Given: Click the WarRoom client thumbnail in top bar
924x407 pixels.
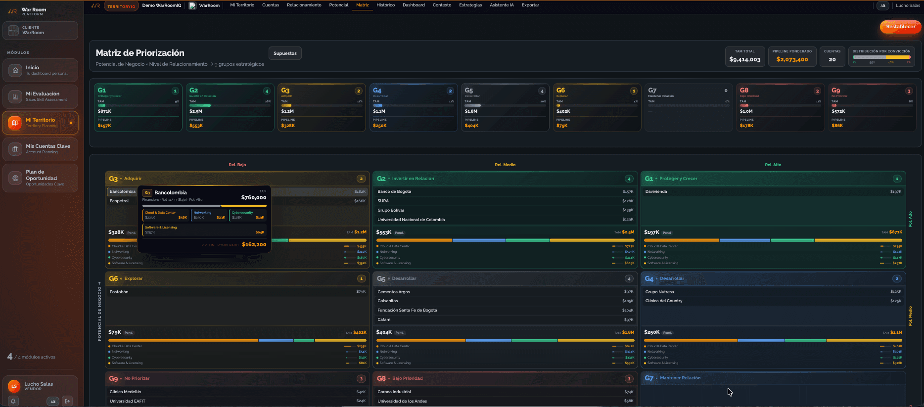Looking at the screenshot, I should 192,5.
